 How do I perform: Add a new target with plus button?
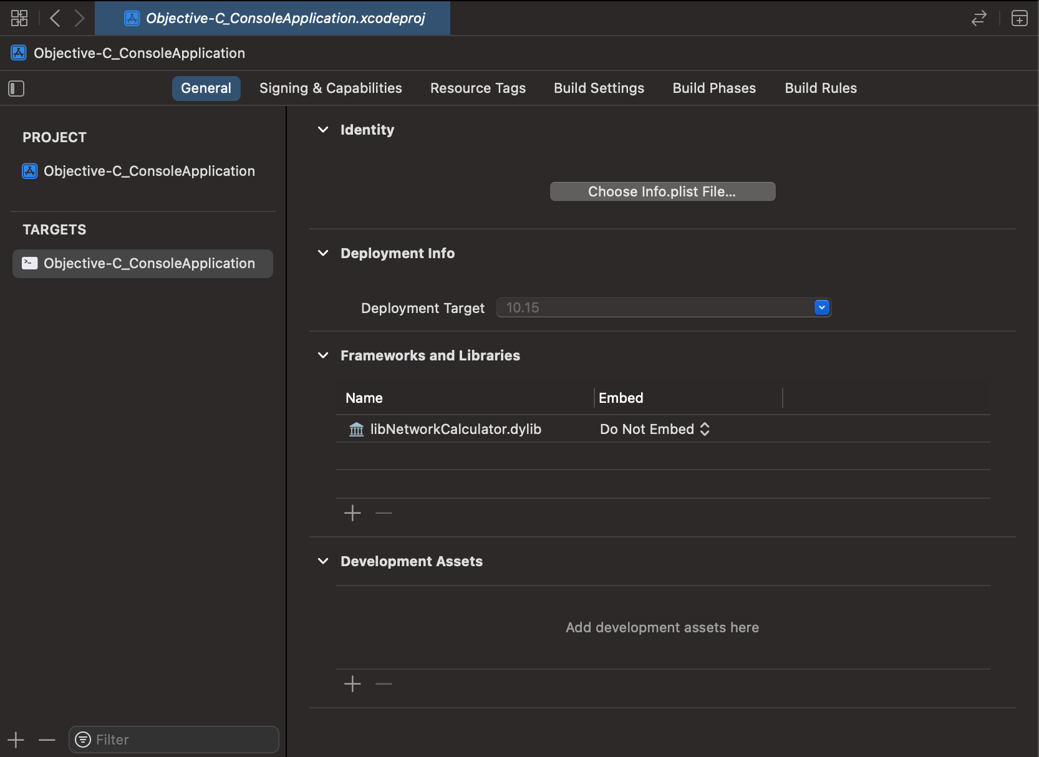tap(16, 740)
